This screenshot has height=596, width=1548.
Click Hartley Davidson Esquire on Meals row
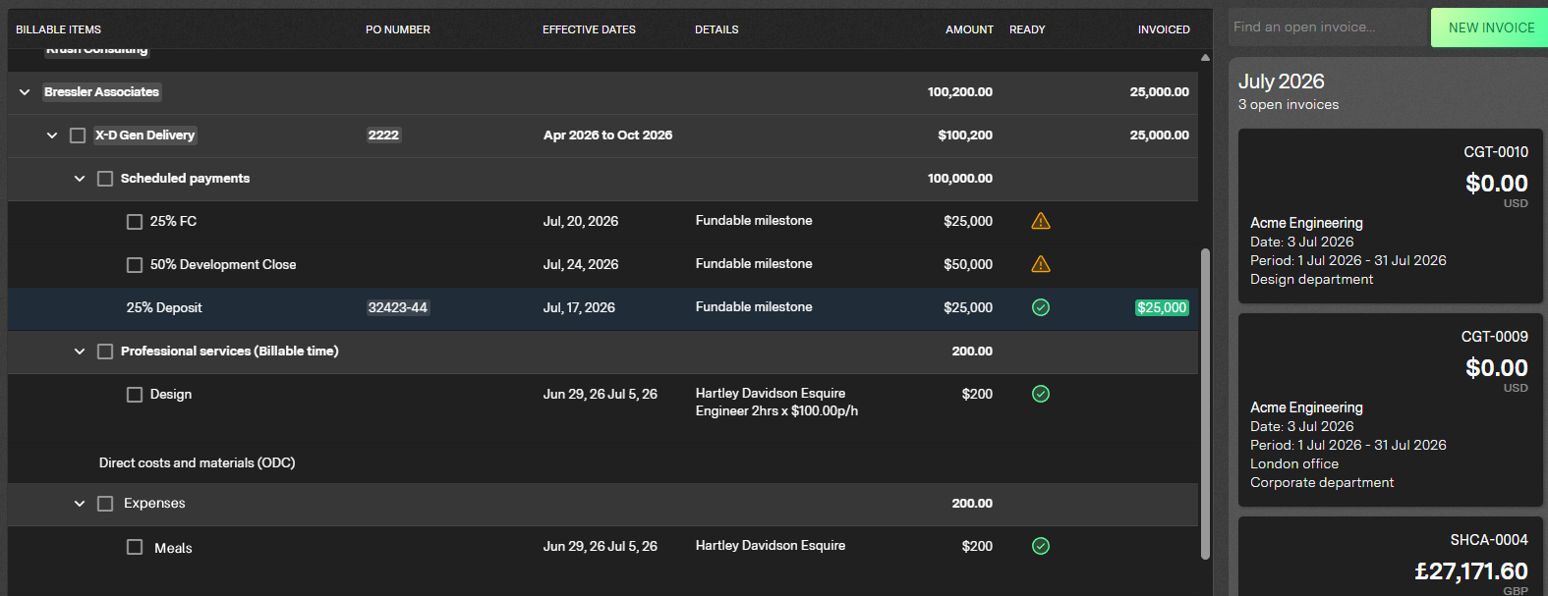pyautogui.click(x=771, y=546)
